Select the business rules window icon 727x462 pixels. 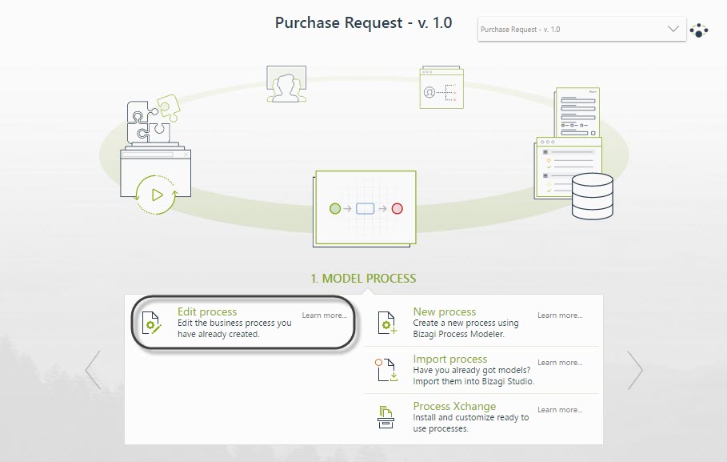[441, 87]
